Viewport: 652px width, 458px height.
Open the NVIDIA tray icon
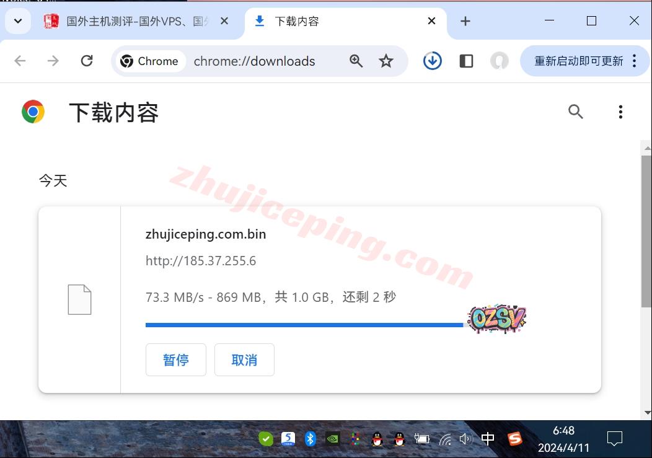coord(333,439)
